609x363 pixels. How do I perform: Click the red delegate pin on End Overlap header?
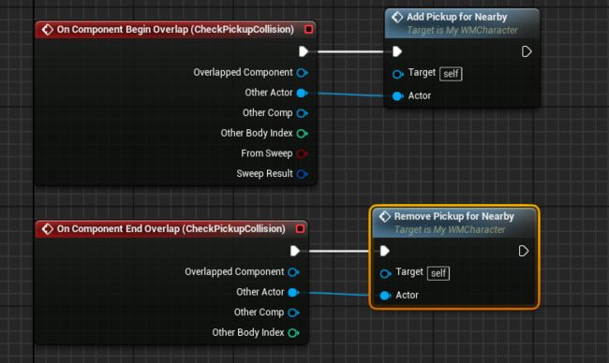click(x=300, y=228)
